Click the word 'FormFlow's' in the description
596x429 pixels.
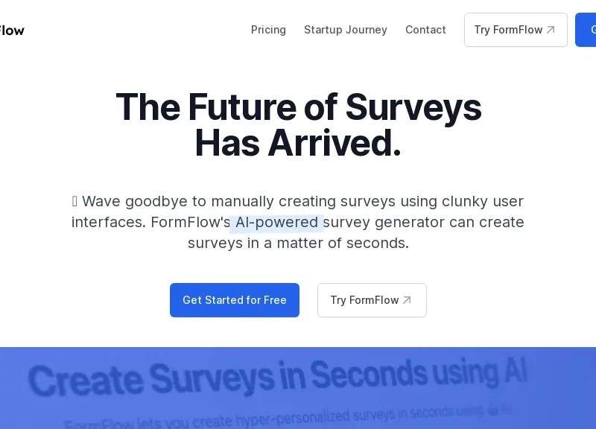[x=191, y=222]
